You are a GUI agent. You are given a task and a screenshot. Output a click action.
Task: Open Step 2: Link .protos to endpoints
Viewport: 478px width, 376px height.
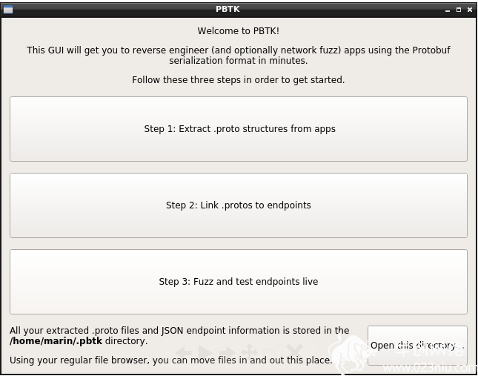239,205
